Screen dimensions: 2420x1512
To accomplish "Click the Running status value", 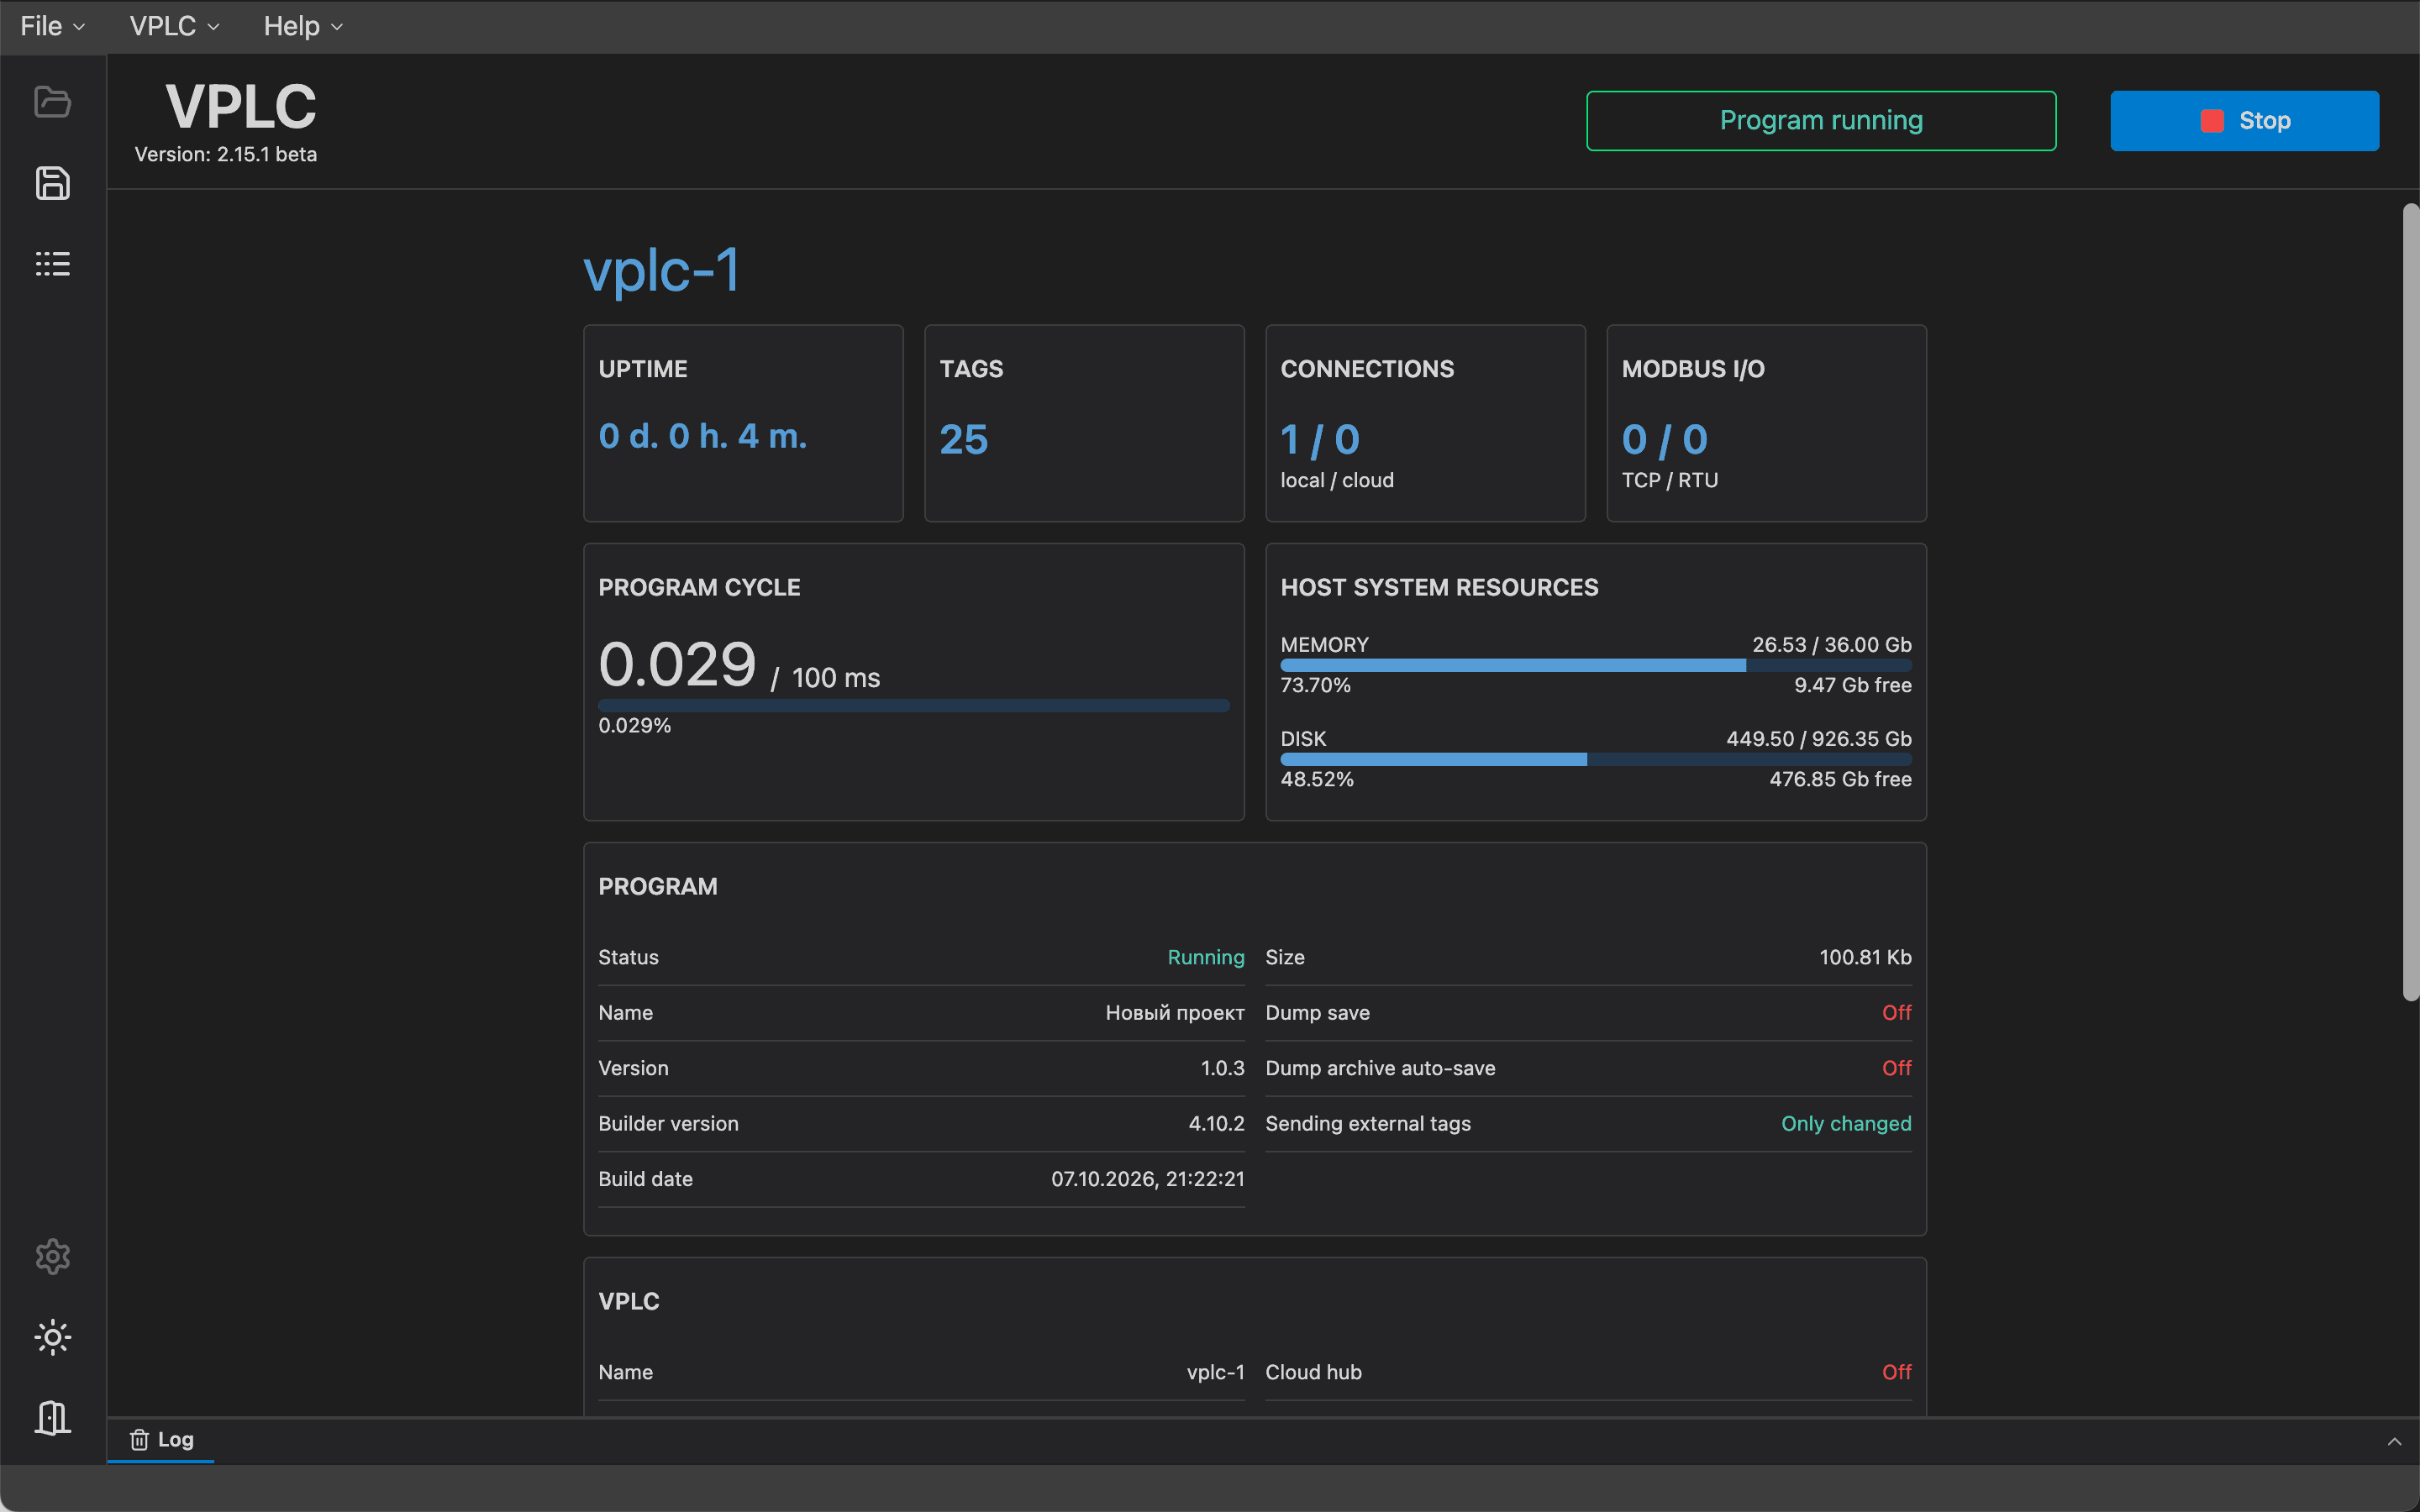I will pyautogui.click(x=1206, y=957).
